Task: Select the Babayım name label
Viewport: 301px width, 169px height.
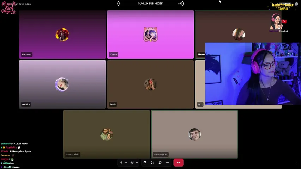Action: (x=26, y=55)
